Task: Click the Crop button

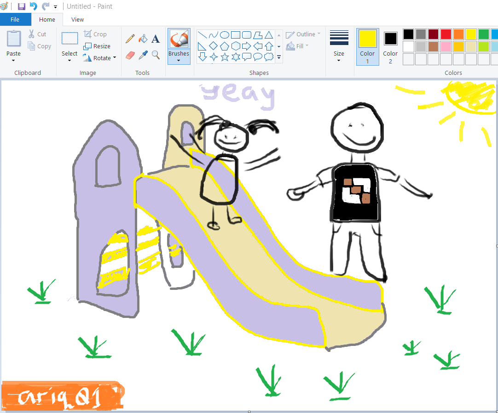Action: (x=95, y=34)
